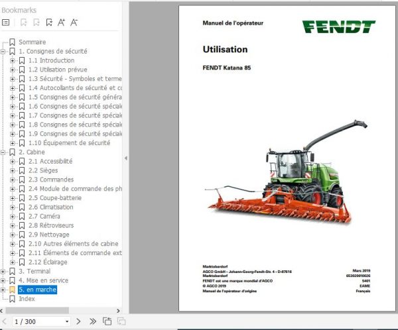Click the bookmark icon beside 3. Terminal
398x330 pixels.
click(12, 272)
